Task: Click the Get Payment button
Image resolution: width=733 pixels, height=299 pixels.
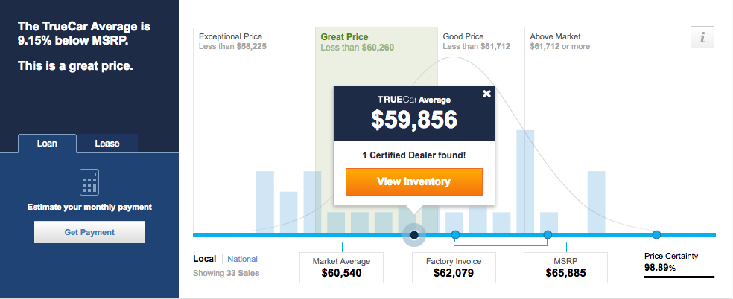Action: [89, 232]
